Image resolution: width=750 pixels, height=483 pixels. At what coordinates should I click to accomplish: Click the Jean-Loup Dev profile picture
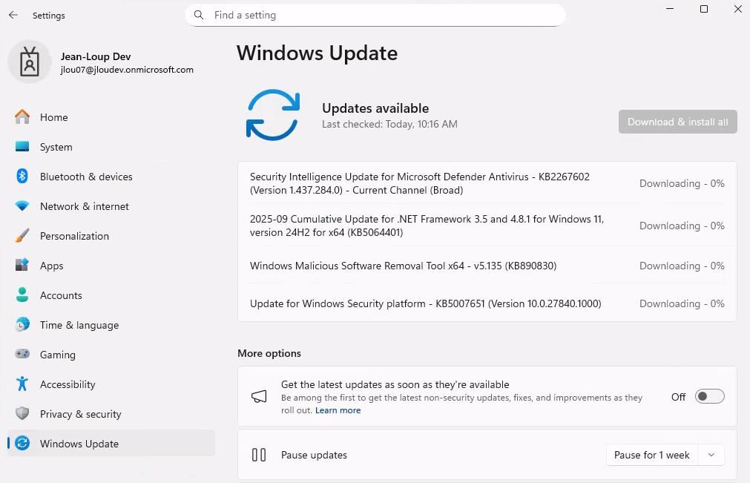pos(30,62)
